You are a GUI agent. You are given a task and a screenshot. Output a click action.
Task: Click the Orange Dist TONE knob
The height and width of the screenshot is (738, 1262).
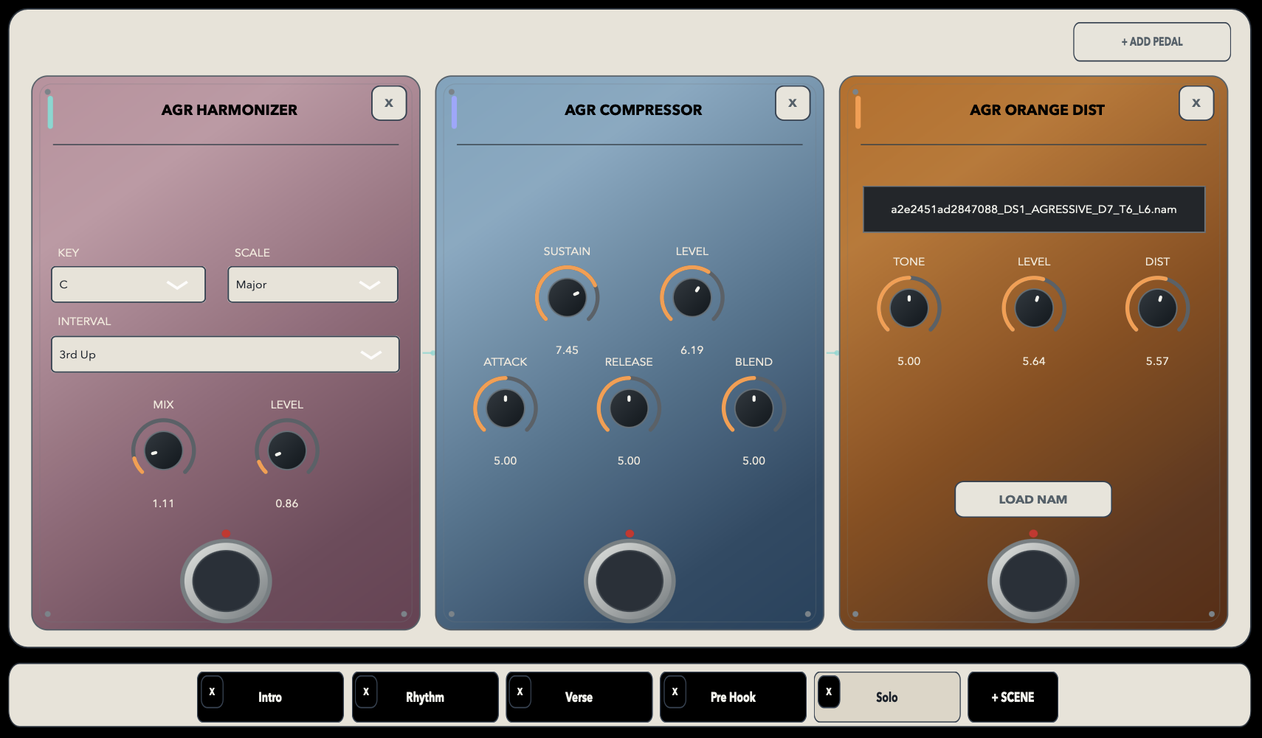pos(909,307)
